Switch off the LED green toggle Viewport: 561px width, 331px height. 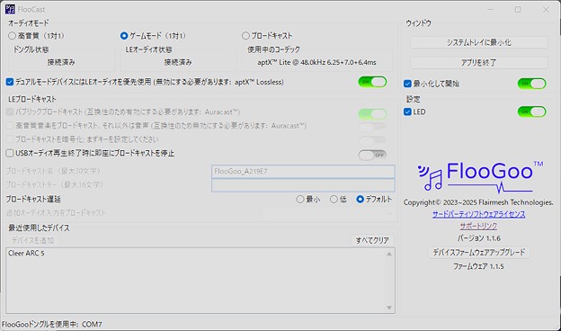[531, 112]
